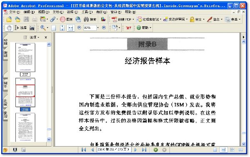Click the Fit Page icon
Viewport: 250px width, 157px height.
[x=62, y=28]
